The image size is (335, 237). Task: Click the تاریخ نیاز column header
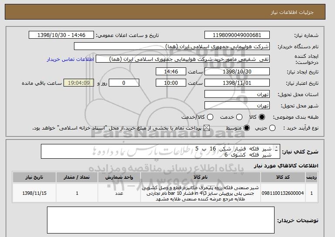tap(34, 177)
